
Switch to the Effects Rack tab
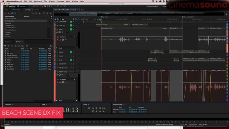point(16,10)
